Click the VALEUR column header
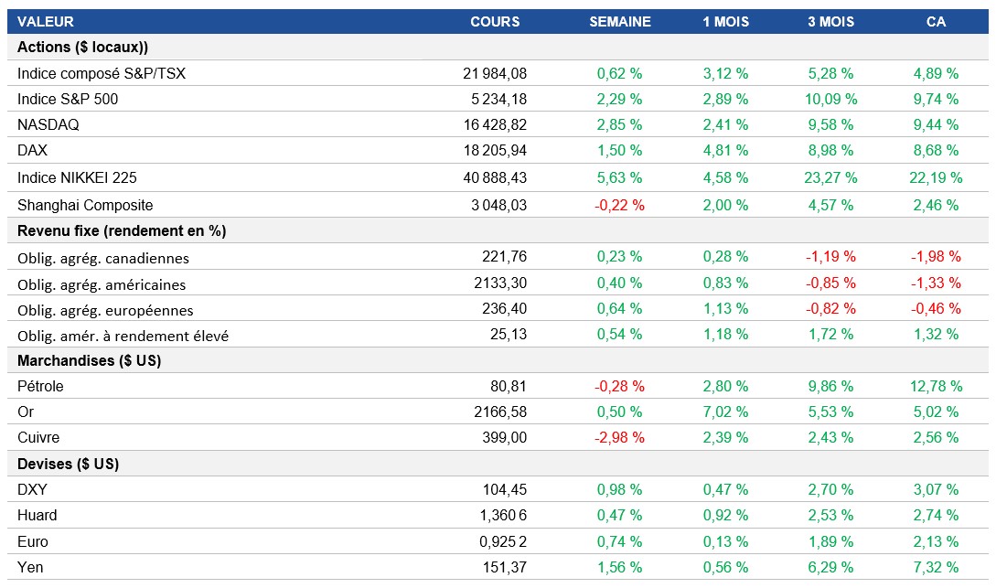This screenshot has width=996, height=588. (46, 21)
